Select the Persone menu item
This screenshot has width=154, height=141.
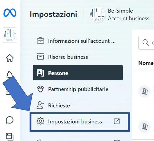tap(78, 73)
